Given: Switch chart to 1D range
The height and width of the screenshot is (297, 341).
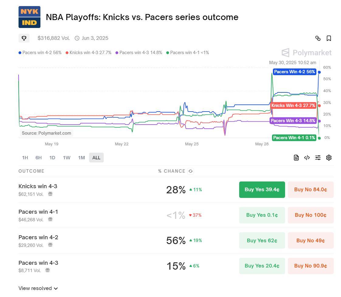Looking at the screenshot, I should pos(52,157).
